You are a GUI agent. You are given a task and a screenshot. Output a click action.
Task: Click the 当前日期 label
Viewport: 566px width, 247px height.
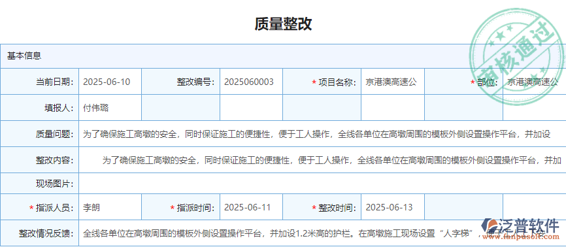(x=54, y=82)
